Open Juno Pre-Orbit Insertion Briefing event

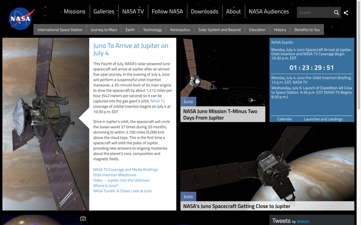click(311, 80)
